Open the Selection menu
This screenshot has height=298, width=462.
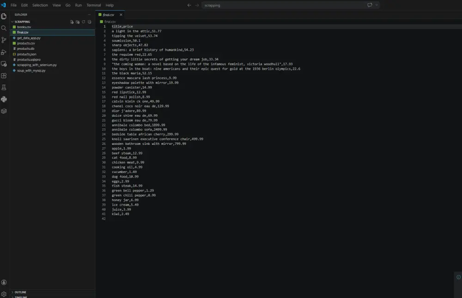(x=40, y=5)
